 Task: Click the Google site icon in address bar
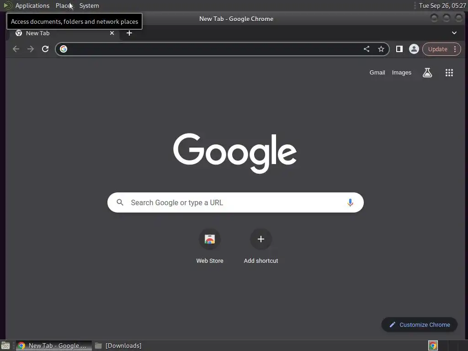pyautogui.click(x=64, y=49)
